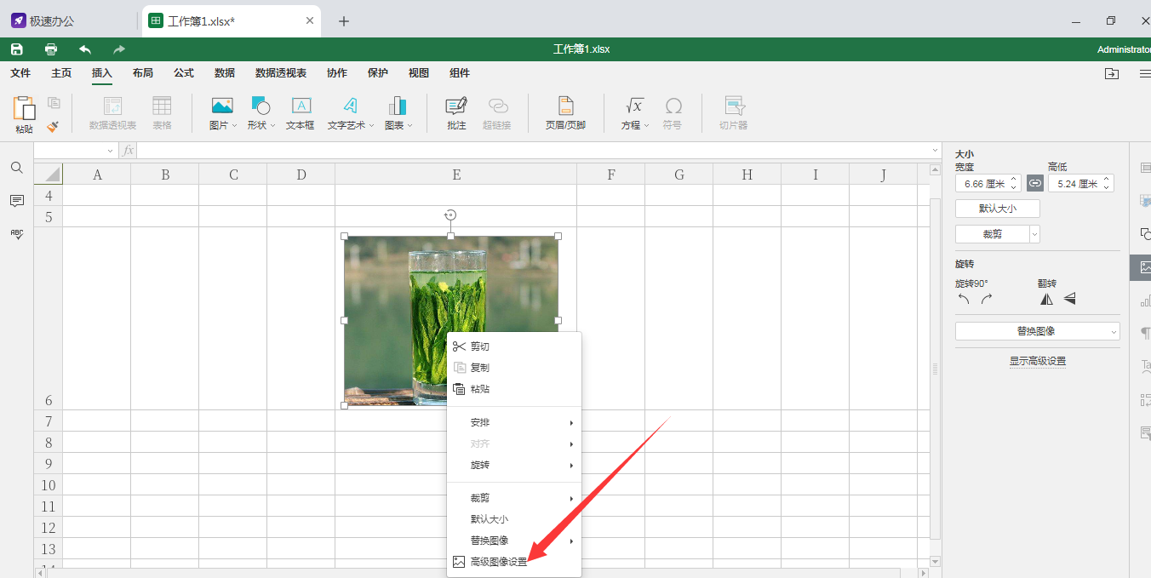Screen dimensions: 1151x578
Task: Click the image rotation handle
Action: [450, 215]
